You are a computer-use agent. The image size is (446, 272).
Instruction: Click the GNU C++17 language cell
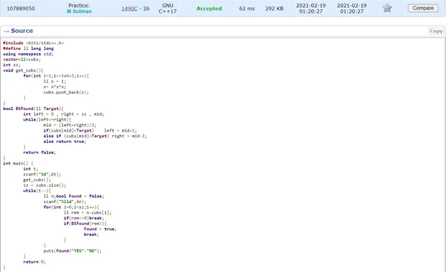click(x=167, y=9)
